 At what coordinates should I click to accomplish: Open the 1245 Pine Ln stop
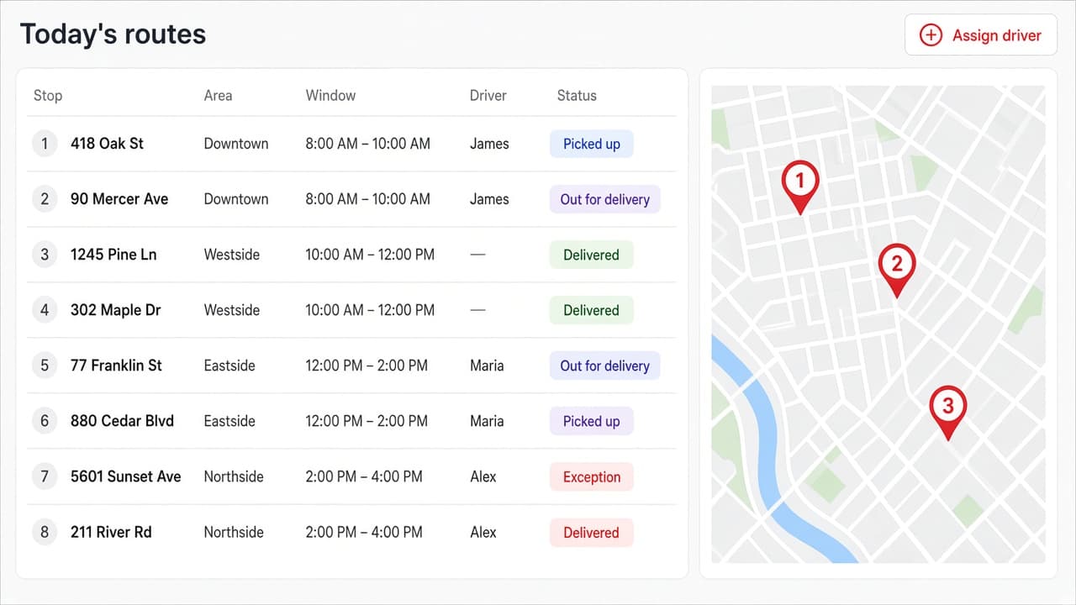click(113, 255)
